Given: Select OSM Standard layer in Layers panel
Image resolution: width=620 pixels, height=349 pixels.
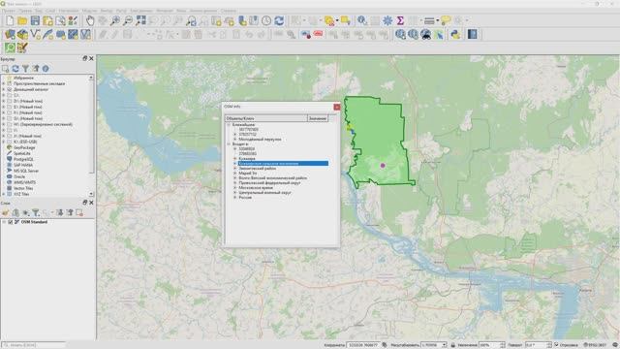Looking at the screenshot, I should (34, 222).
